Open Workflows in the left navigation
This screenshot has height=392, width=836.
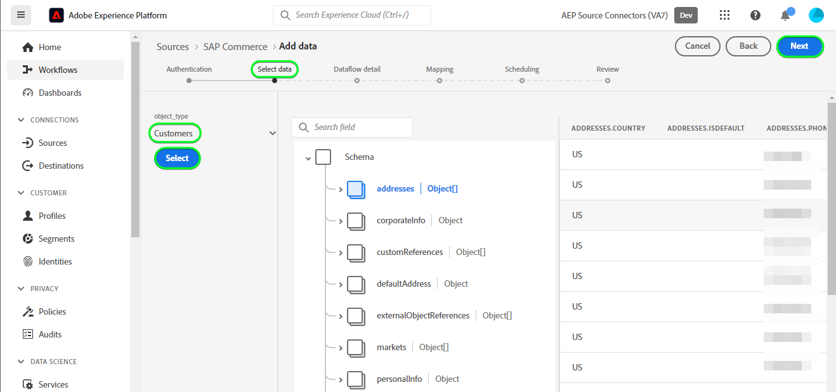[x=58, y=70]
